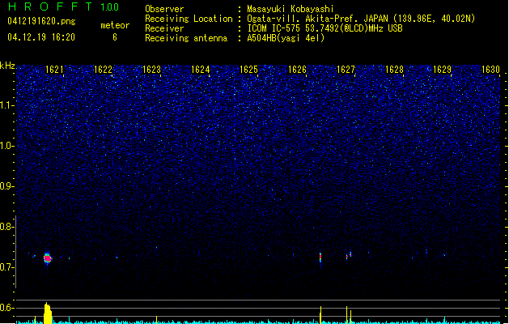Click the Observer field label
Screen dimensions: 509x324
coord(164,9)
